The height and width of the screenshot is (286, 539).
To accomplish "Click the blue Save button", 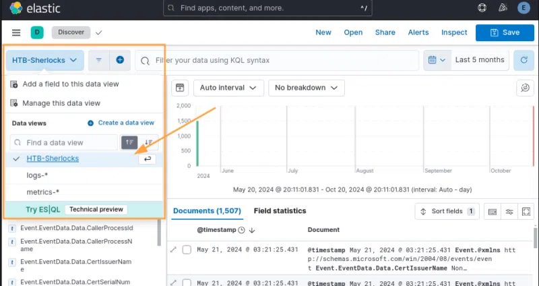I will [505, 32].
